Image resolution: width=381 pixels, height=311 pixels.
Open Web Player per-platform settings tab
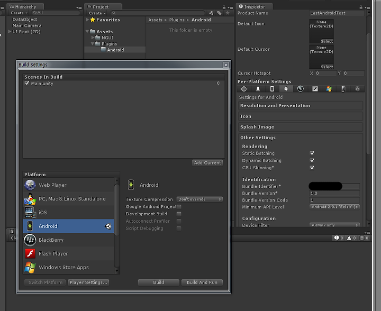click(244, 89)
